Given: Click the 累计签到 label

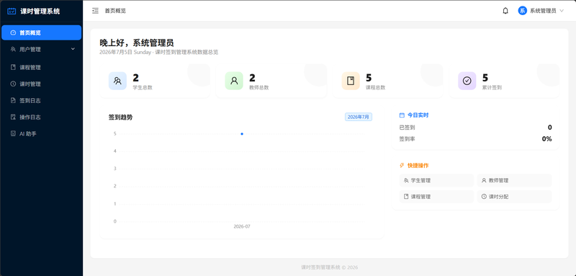Looking at the screenshot, I should (492, 87).
